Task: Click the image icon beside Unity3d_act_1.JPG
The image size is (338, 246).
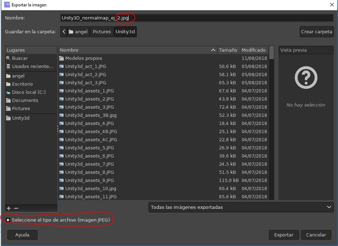Action: pos(62,66)
